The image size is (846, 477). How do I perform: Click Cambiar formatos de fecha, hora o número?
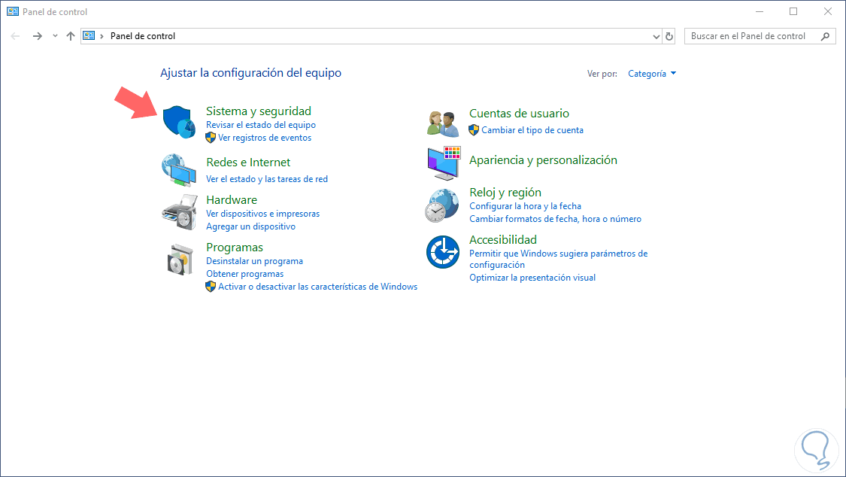tap(555, 219)
